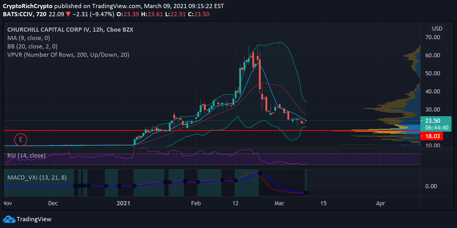This screenshot has height=228, width=457.
Task: Click the CHURCHILL CAPITAL CORP IV chart title
Action: point(70,30)
